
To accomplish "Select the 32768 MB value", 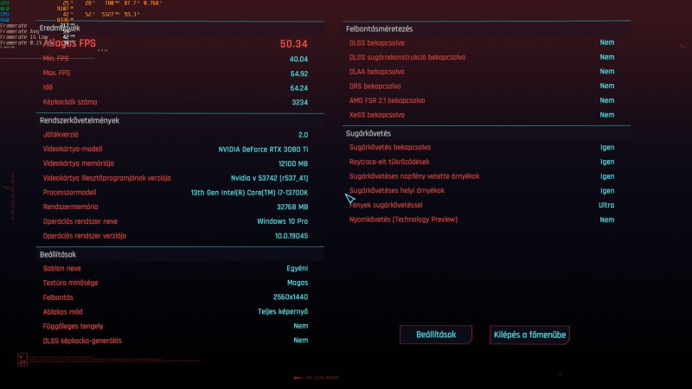I will tap(292, 207).
